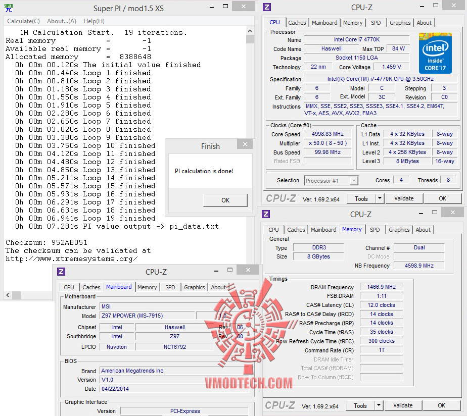Select CPU tab in Mainboard CPU-Z window
467x416 pixels.
coord(69,287)
